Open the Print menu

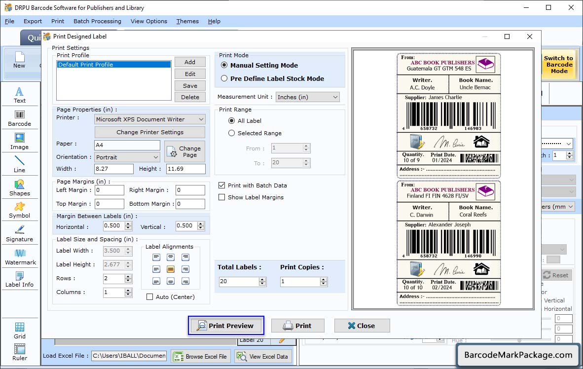(58, 21)
